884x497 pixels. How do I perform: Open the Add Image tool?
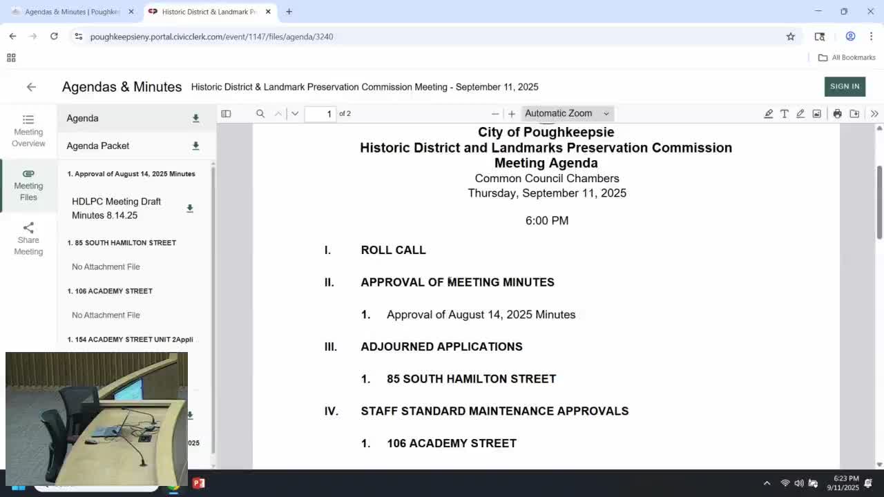(x=816, y=113)
